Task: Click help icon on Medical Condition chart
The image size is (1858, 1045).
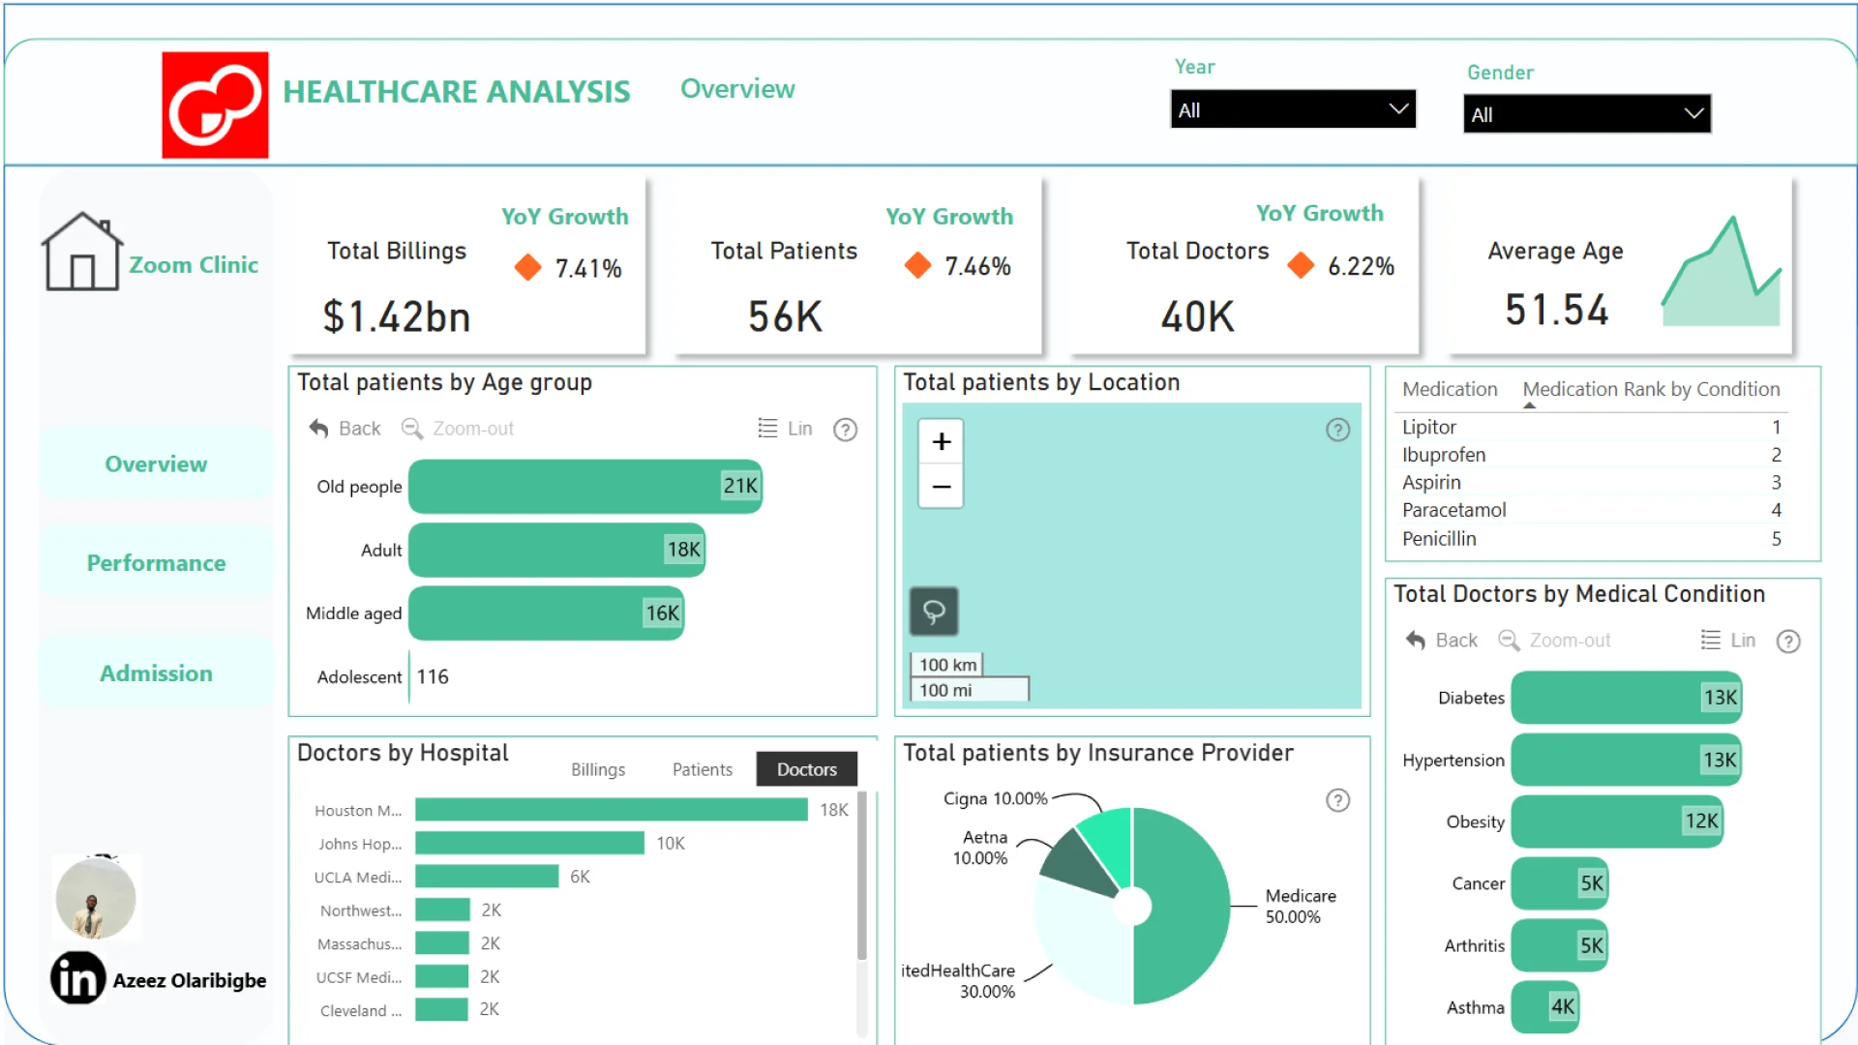Action: pyautogui.click(x=1788, y=642)
